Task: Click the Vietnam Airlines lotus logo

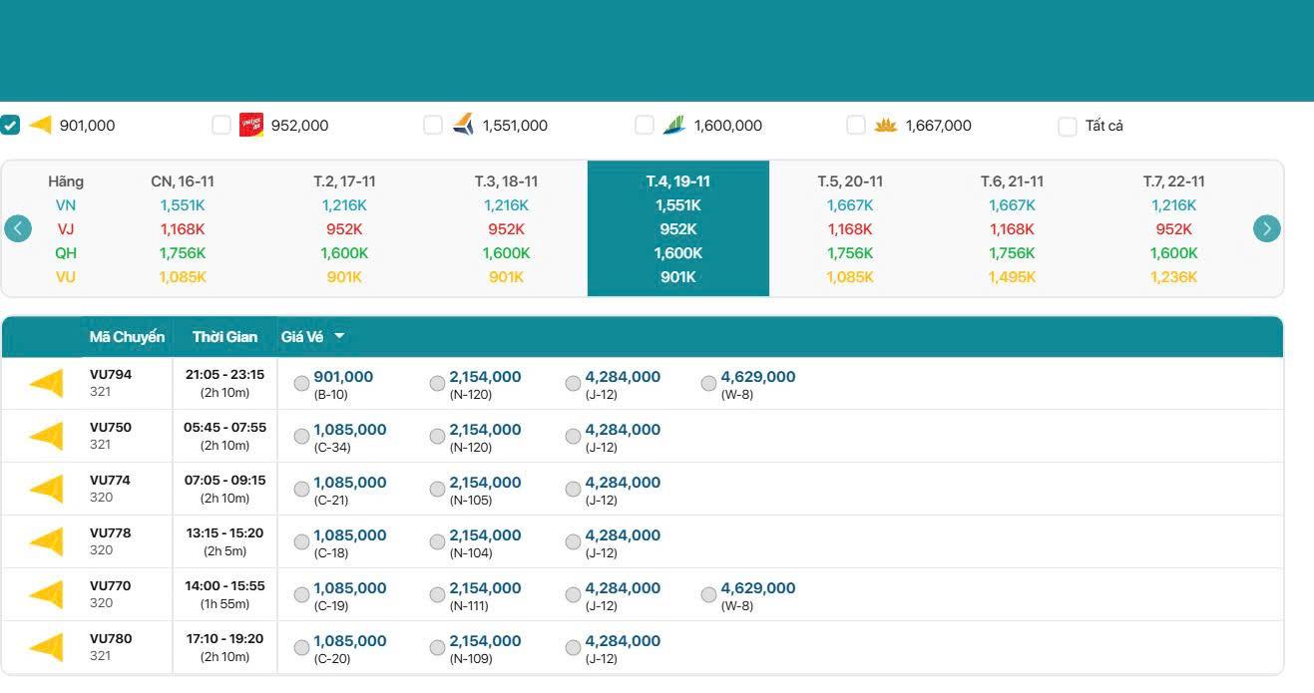Action: 886,125
